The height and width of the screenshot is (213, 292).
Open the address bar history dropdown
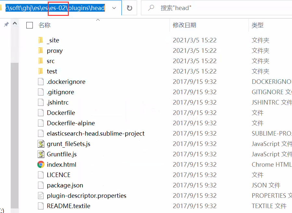114,8
